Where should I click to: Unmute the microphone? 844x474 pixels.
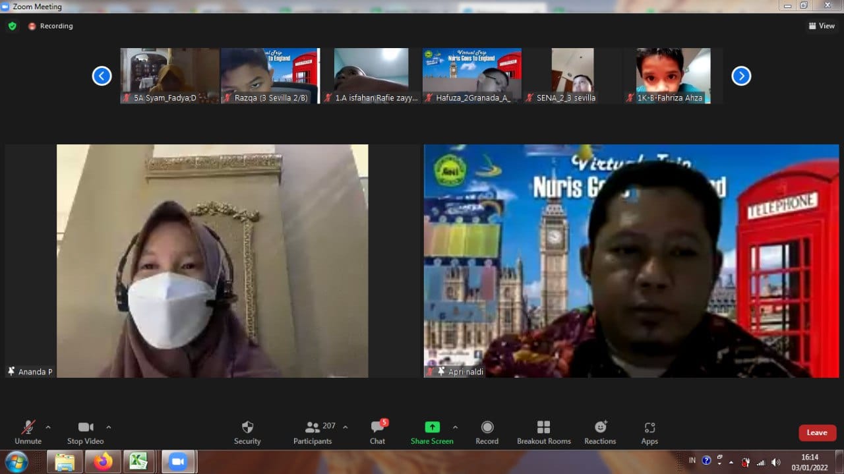click(28, 432)
